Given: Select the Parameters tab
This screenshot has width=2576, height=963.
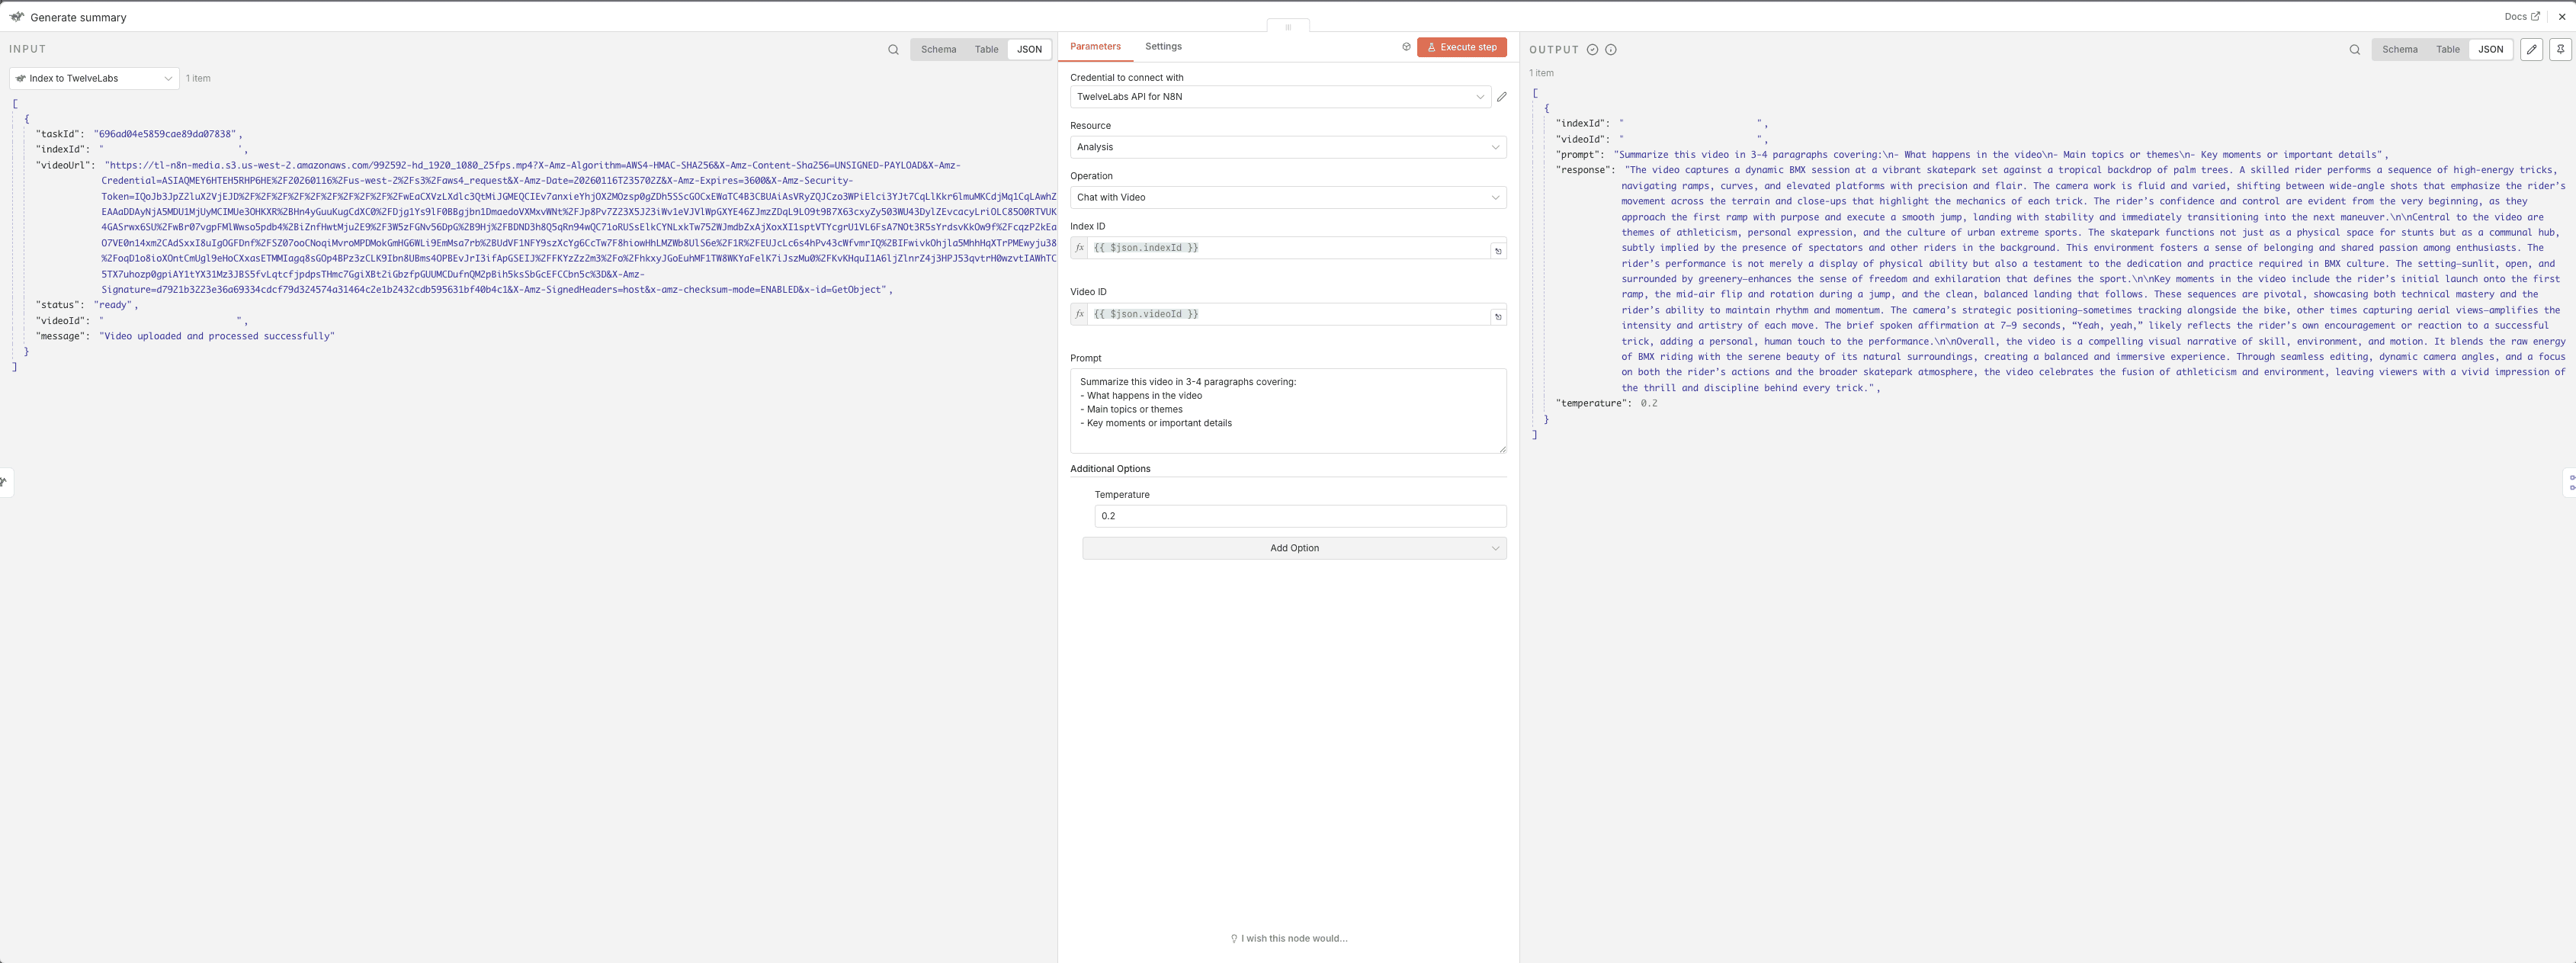Looking at the screenshot, I should click(1095, 46).
